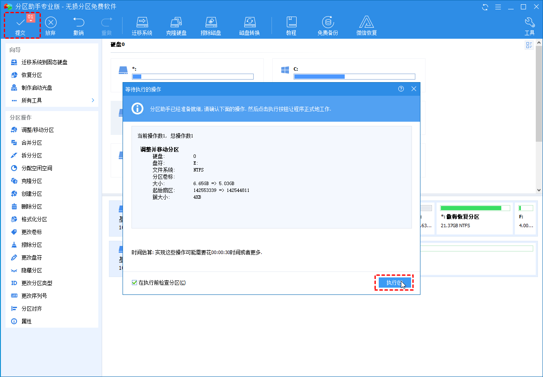Expand the 所有工具 submenu arrow
The image size is (543, 377).
pos(93,100)
